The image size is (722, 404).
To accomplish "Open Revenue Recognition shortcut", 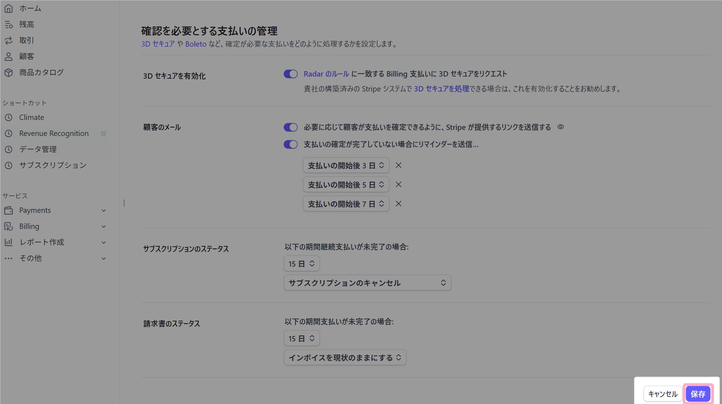I will click(54, 133).
